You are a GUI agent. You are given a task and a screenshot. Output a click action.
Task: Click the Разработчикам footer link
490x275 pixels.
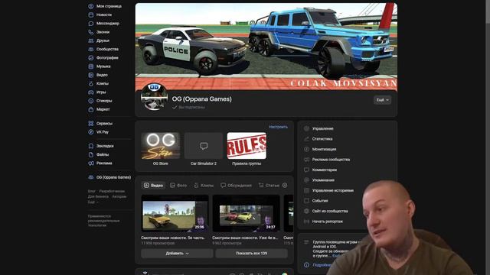point(112,191)
